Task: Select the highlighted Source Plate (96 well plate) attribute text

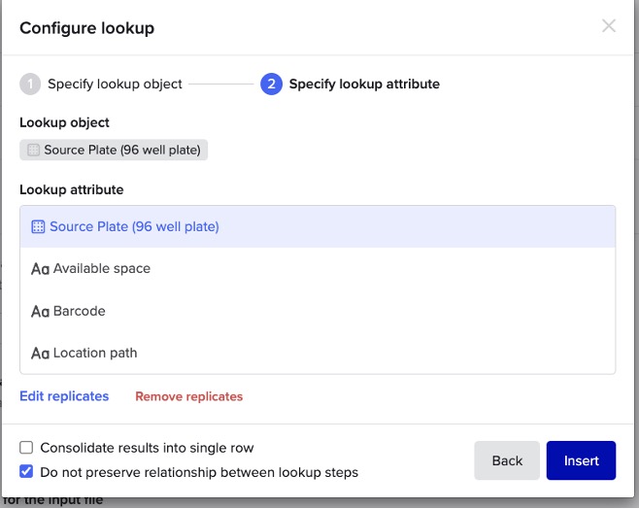Action: tap(134, 226)
